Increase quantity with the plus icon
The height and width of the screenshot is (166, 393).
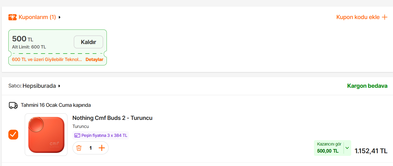pyautogui.click(x=102, y=148)
